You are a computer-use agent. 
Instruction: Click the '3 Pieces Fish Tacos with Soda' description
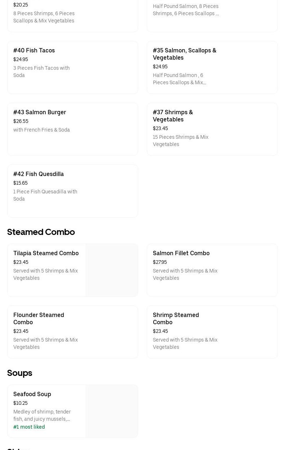[x=41, y=72]
